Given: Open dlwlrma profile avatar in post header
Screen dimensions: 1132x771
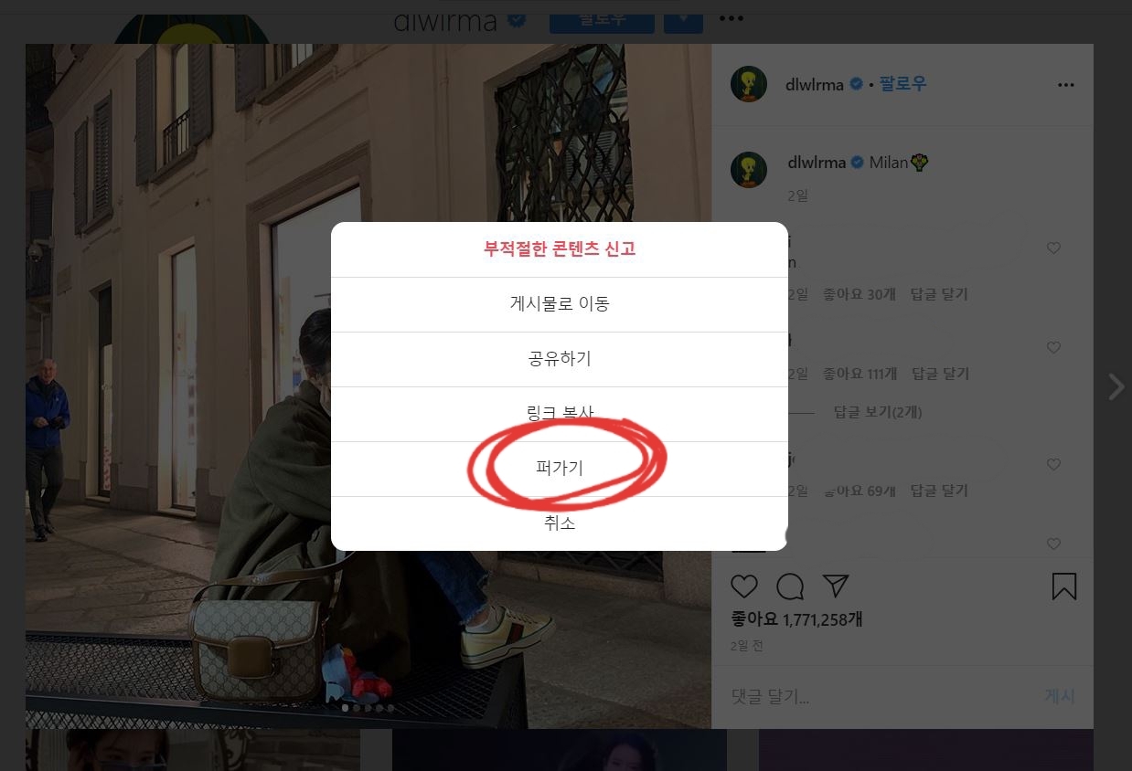Looking at the screenshot, I should point(748,84).
